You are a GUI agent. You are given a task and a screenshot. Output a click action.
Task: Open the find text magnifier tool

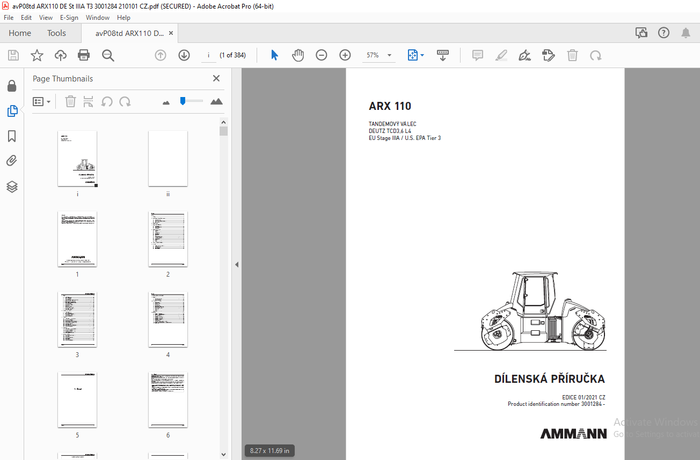(x=108, y=55)
